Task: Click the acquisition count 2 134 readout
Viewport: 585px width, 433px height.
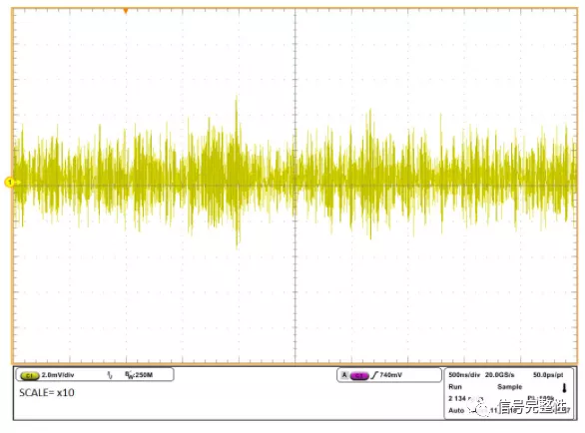Action: pos(457,398)
